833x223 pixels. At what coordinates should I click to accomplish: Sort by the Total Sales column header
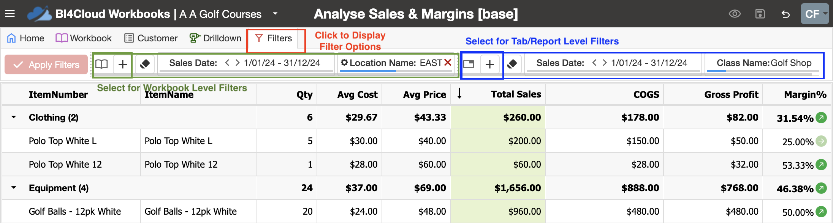(x=515, y=94)
